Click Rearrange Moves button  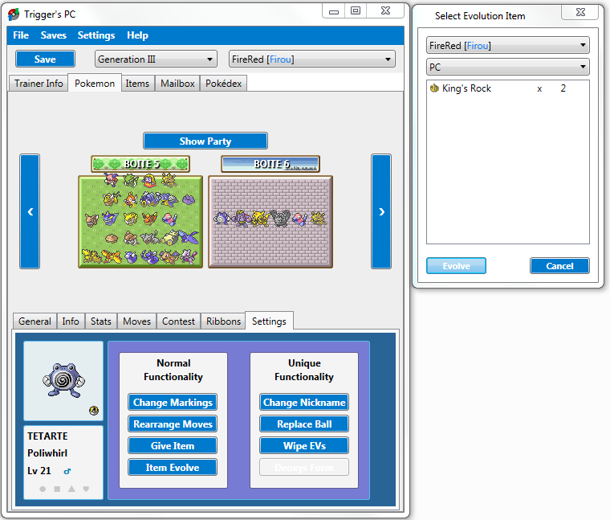pyautogui.click(x=173, y=424)
